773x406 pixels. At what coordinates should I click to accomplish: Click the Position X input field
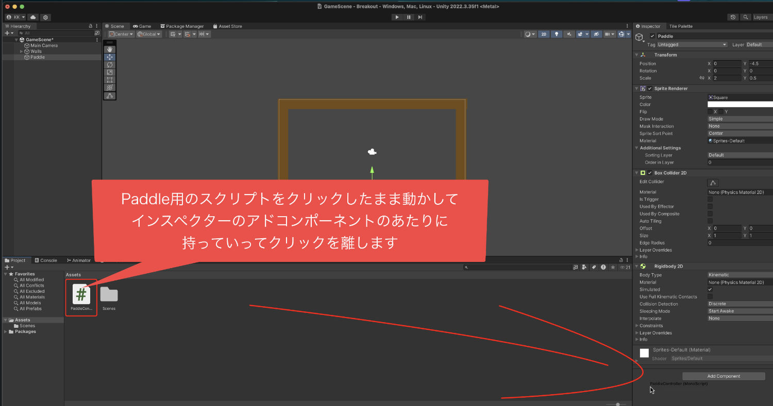tap(727, 64)
